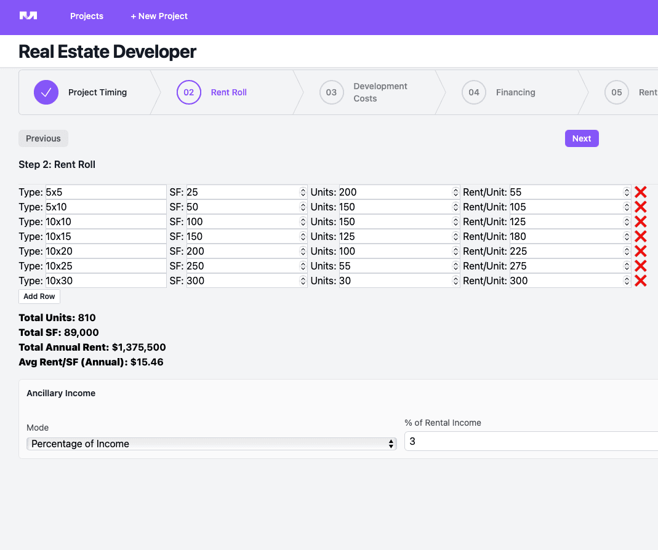Delete the 5x5 row with red X
This screenshot has height=550, width=658.
pos(640,192)
